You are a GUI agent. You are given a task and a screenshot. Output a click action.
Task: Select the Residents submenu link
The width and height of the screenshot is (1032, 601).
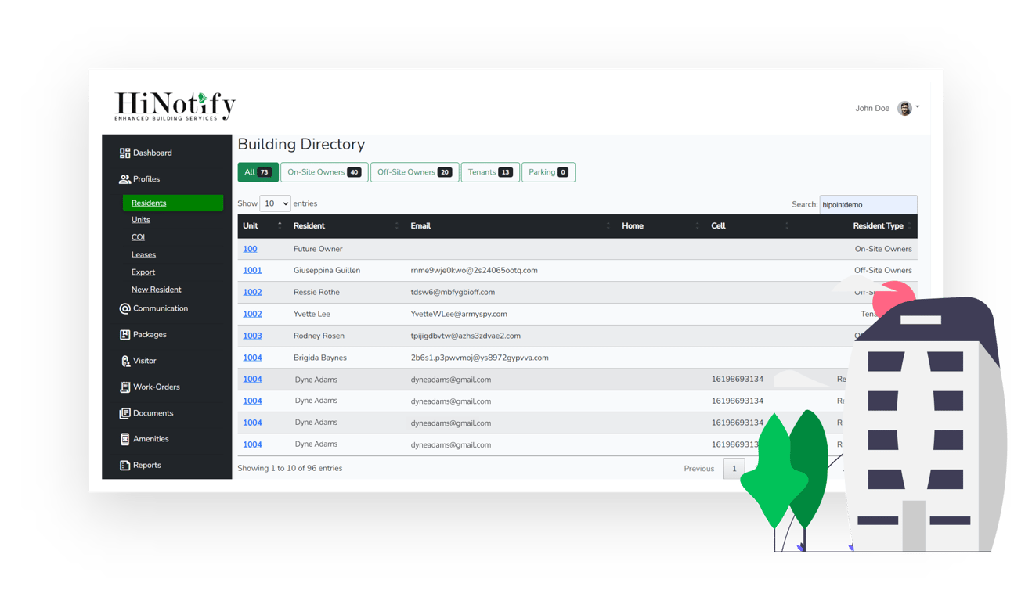(x=173, y=203)
